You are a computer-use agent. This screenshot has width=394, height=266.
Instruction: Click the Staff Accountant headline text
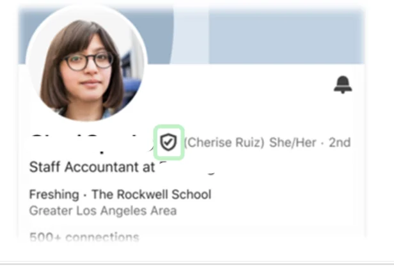(x=91, y=167)
